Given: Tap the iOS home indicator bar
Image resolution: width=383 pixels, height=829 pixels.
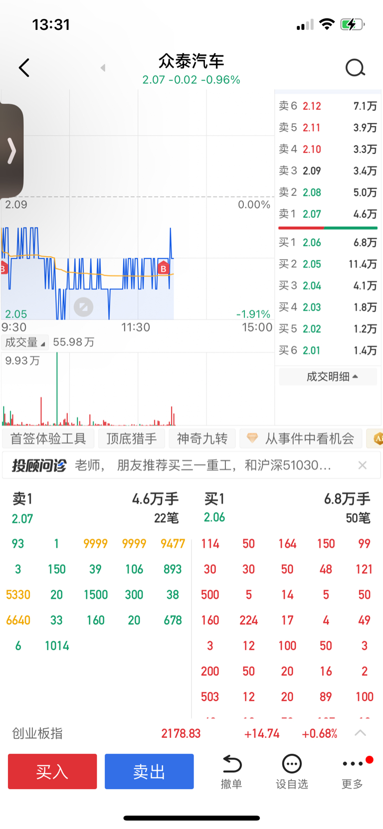Looking at the screenshot, I should [191, 818].
